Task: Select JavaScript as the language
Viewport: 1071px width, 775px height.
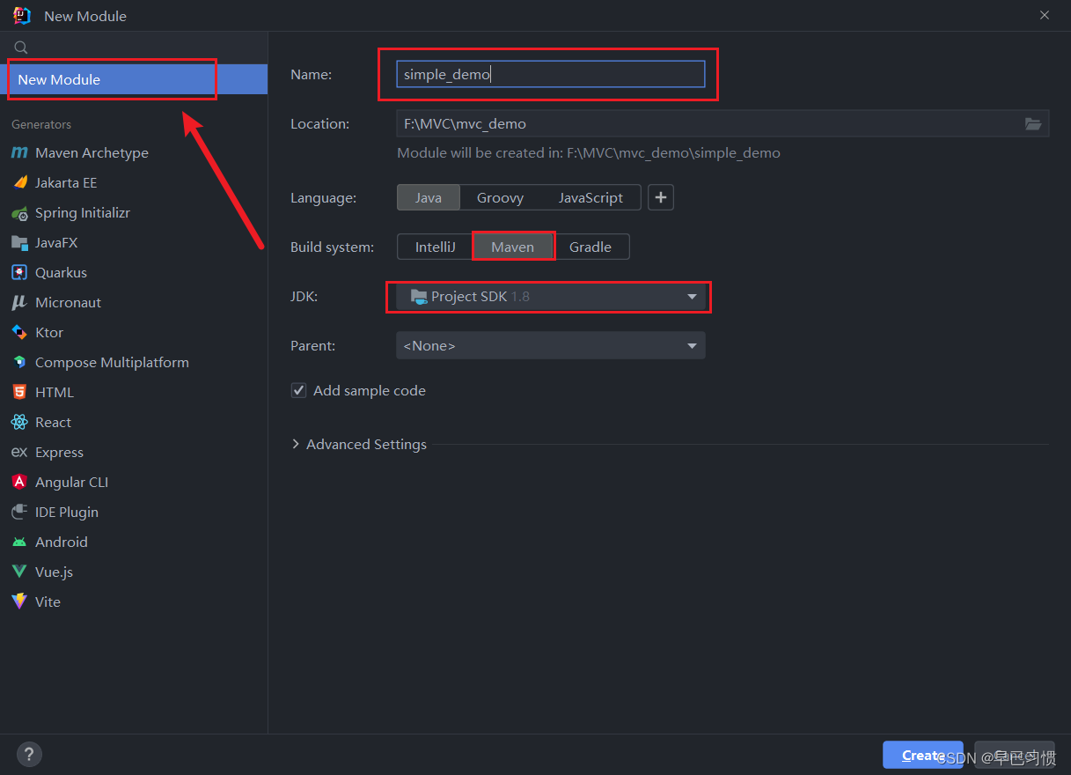Action: 591,197
